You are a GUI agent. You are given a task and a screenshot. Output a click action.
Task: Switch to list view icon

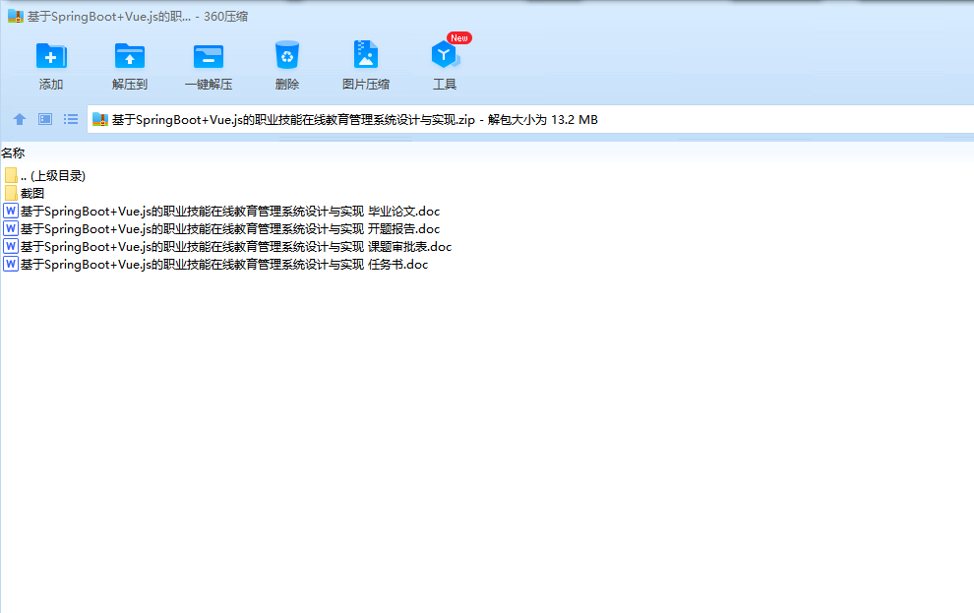(71, 119)
